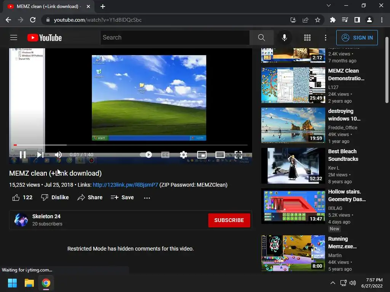This screenshot has height=292, width=390.
Task: Click Chrome icon in taskbar
Action: point(46,283)
